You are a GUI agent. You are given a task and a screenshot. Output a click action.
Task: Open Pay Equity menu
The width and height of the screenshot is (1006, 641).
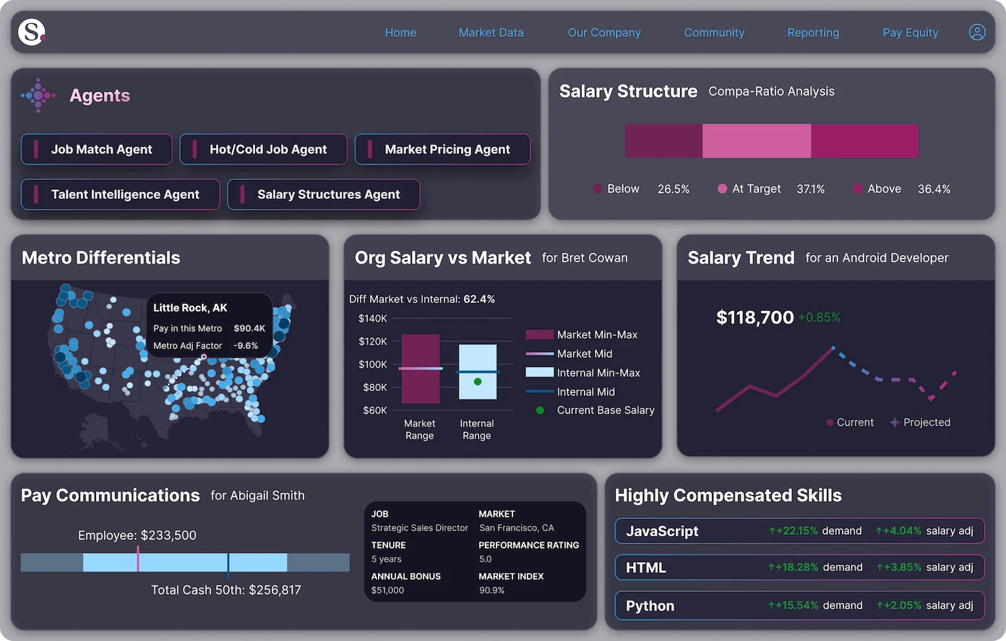(910, 33)
